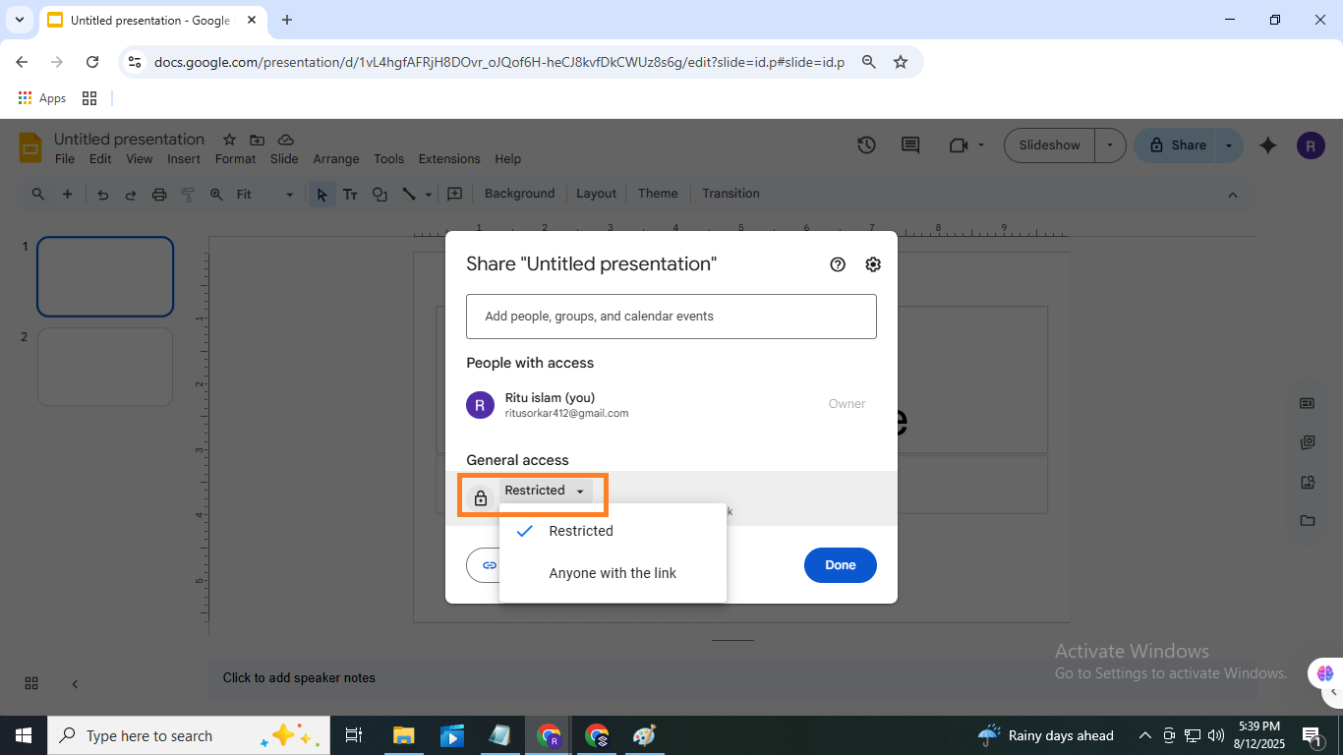Open the Insert menu
Screen dimensions: 1343x755
(x=184, y=159)
